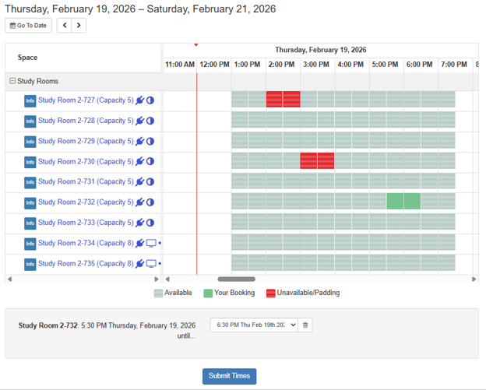The width and height of the screenshot is (486, 390).
Task: Click your 6:00 PM booking in Room 2-732
Action: (412, 202)
